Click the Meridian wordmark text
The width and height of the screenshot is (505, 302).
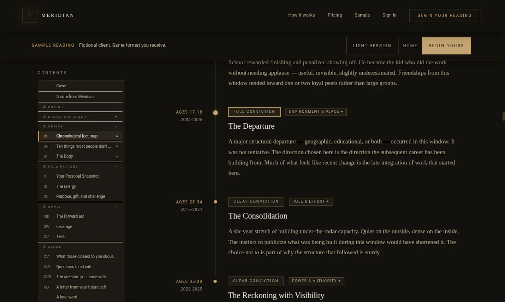tap(58, 15)
